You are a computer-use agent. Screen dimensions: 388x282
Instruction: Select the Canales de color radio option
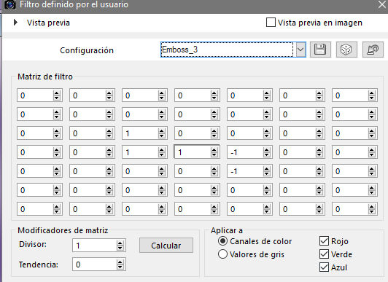[222, 240]
